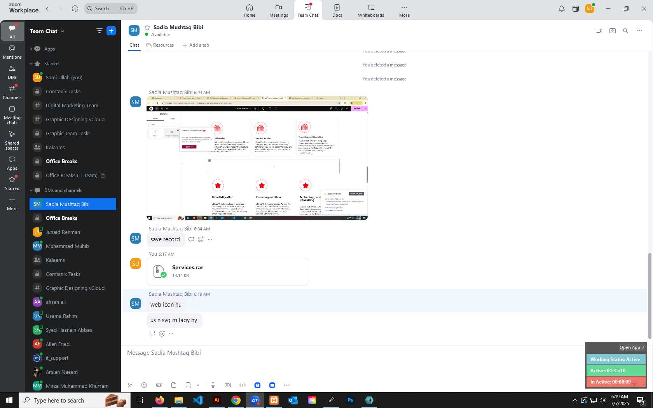Click the chat vertical scrollbar

(x=649, y=295)
